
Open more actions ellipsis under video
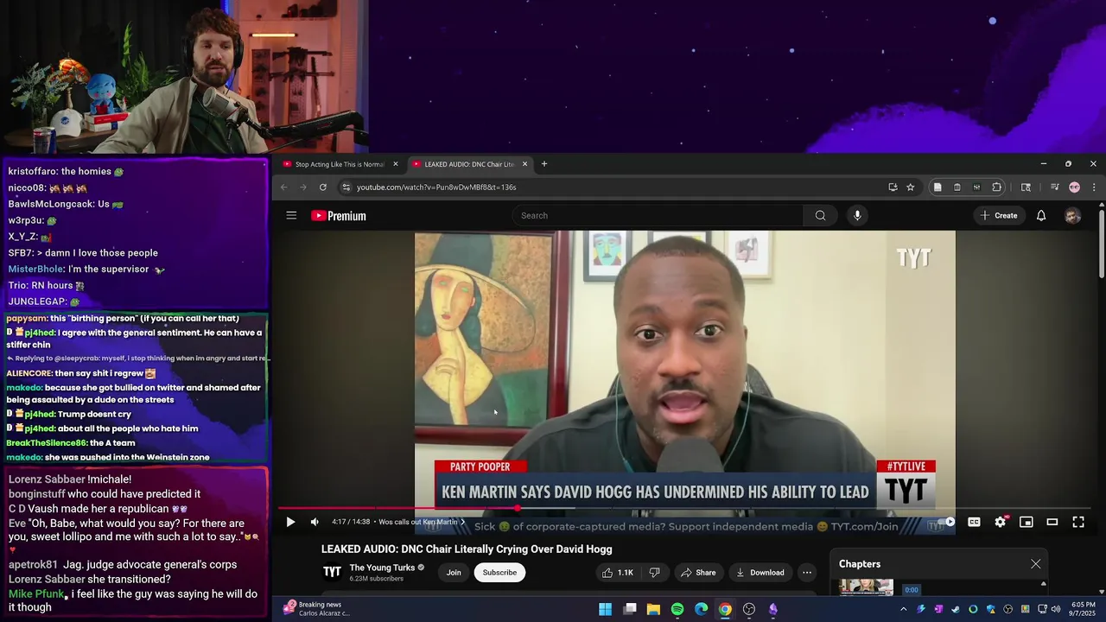point(807,572)
